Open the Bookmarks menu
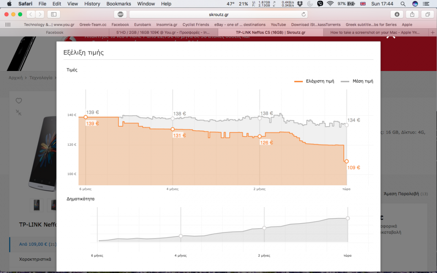Viewport: 437px width, 273px height. 119,4
